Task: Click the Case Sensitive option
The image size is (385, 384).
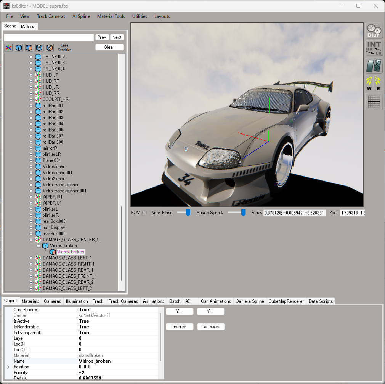Action: [64, 47]
